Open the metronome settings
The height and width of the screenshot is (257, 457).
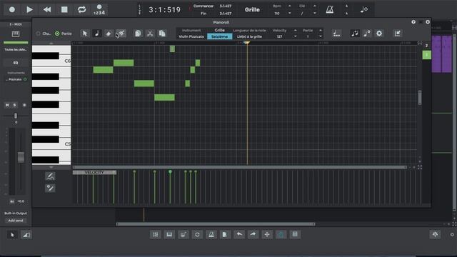(x=330, y=9)
